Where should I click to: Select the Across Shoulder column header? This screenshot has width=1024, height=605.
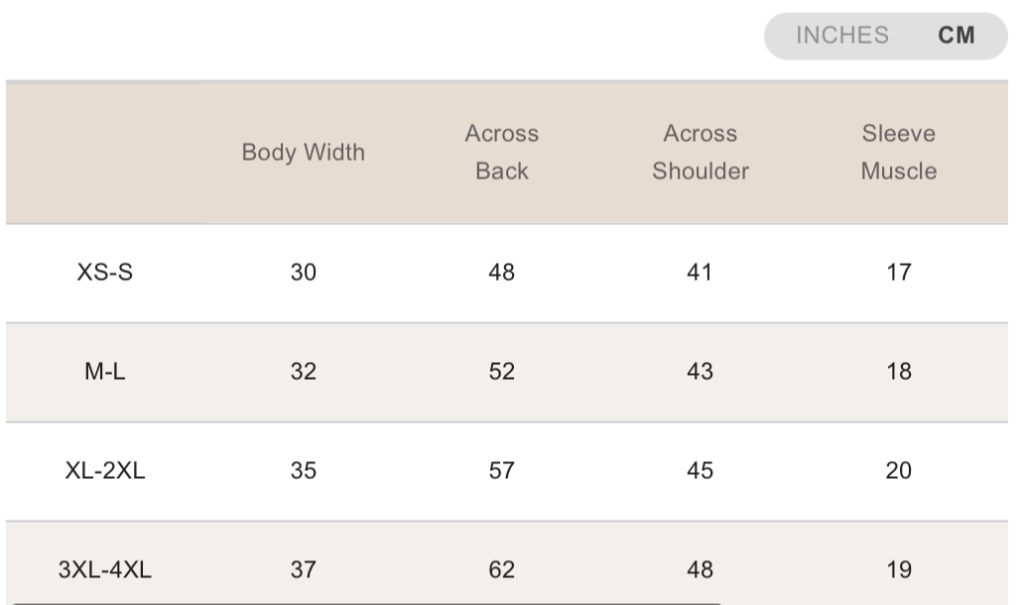tap(701, 153)
